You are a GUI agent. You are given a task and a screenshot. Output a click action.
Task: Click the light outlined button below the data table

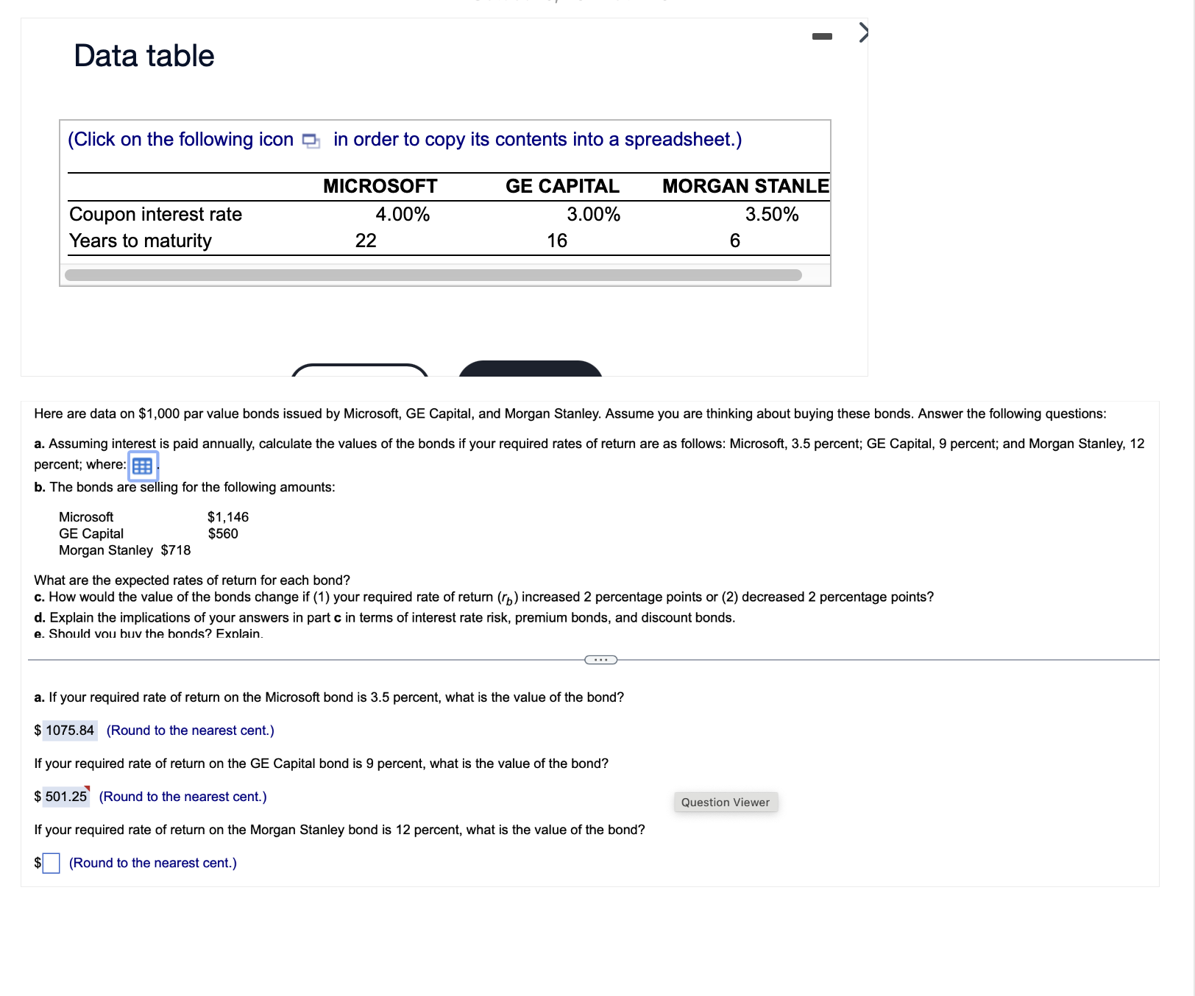[360, 374]
